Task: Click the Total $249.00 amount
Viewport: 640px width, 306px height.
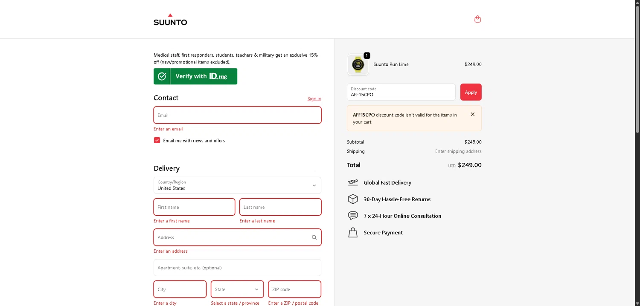Action: click(470, 165)
